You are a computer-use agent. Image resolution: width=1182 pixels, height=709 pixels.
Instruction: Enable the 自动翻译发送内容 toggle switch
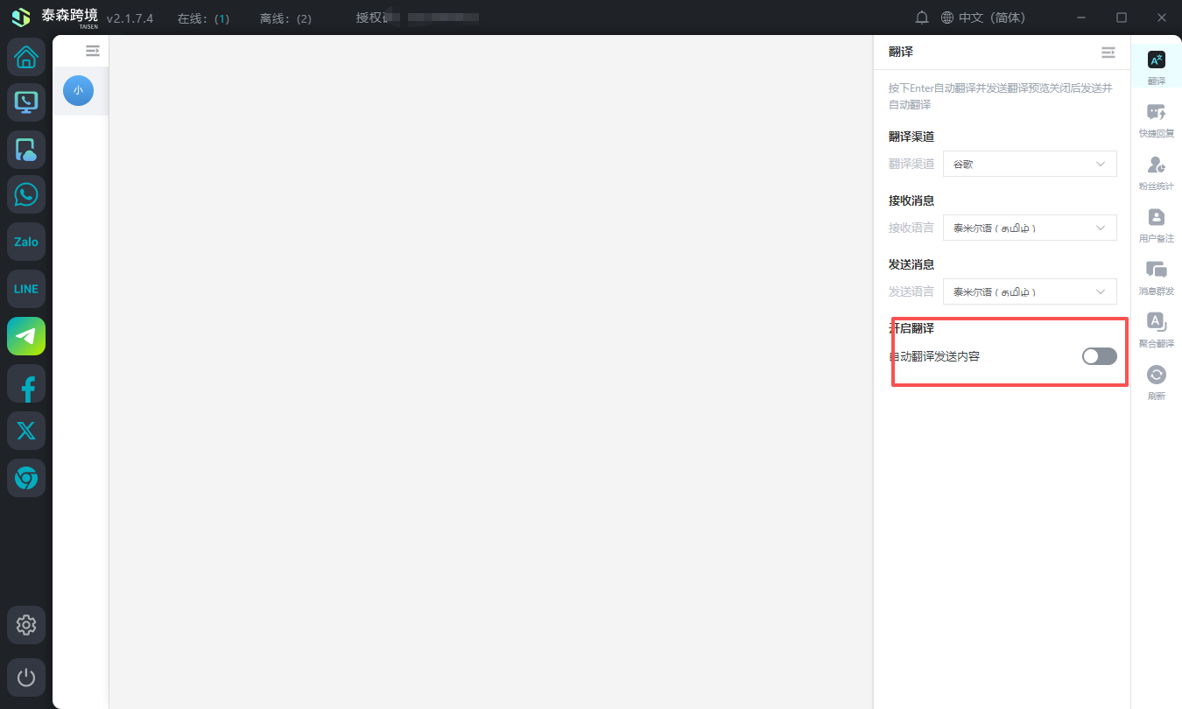(x=1099, y=356)
